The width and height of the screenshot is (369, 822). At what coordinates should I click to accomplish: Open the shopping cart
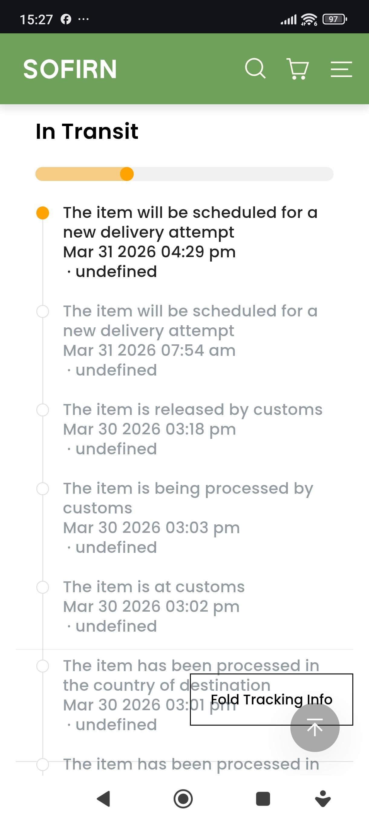(x=298, y=68)
